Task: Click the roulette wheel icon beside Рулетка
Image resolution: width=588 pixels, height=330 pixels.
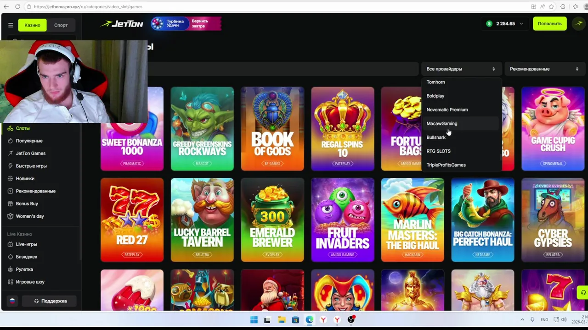Action: 11,269
